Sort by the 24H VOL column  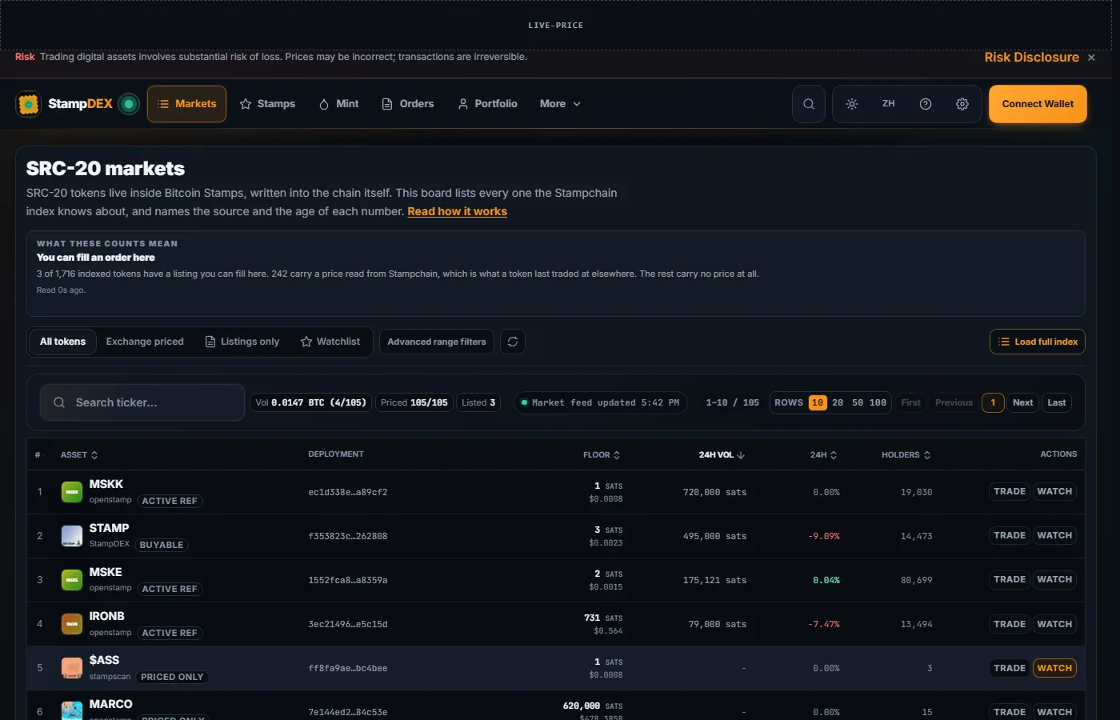coord(722,454)
